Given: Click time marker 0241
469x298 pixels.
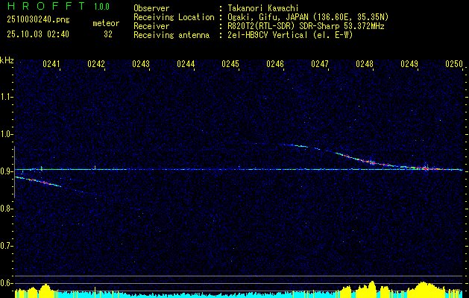Looking at the screenshot, I should coord(51,64).
